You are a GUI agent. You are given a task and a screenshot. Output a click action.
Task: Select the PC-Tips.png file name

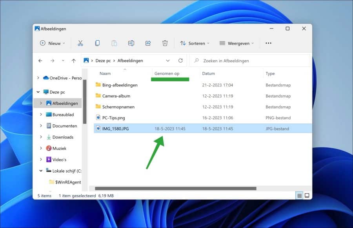[x=113, y=118]
